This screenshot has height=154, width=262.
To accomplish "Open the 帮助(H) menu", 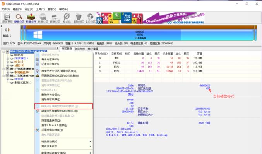I will pyautogui.click(x=63, y=9).
